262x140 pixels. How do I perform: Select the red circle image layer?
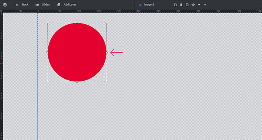tap(77, 52)
